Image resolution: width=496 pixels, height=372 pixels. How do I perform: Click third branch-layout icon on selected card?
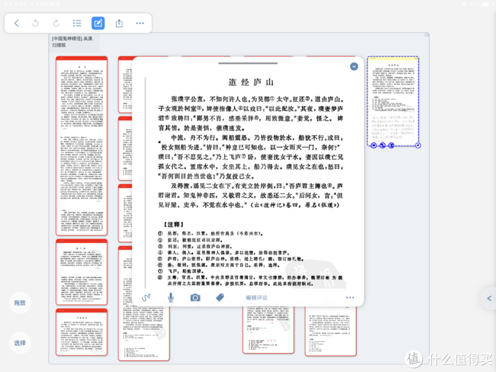(x=391, y=145)
